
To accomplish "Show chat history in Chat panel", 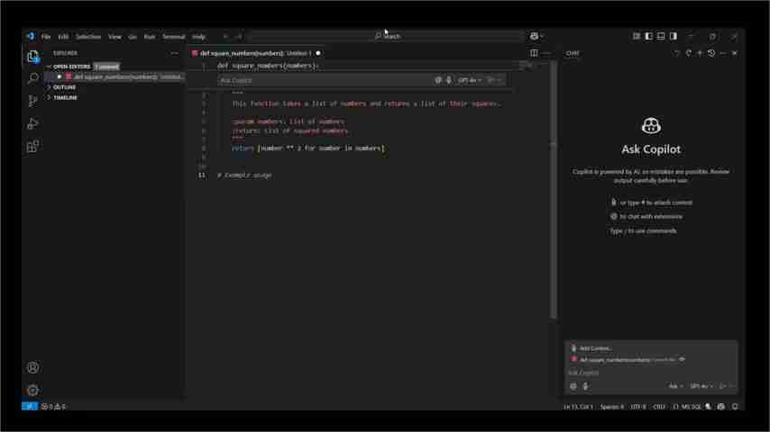I will point(711,53).
